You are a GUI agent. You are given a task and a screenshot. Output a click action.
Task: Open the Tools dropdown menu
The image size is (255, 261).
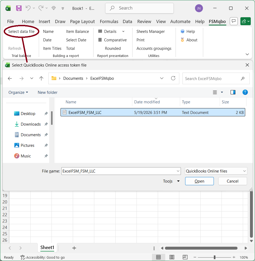[x=171, y=181]
